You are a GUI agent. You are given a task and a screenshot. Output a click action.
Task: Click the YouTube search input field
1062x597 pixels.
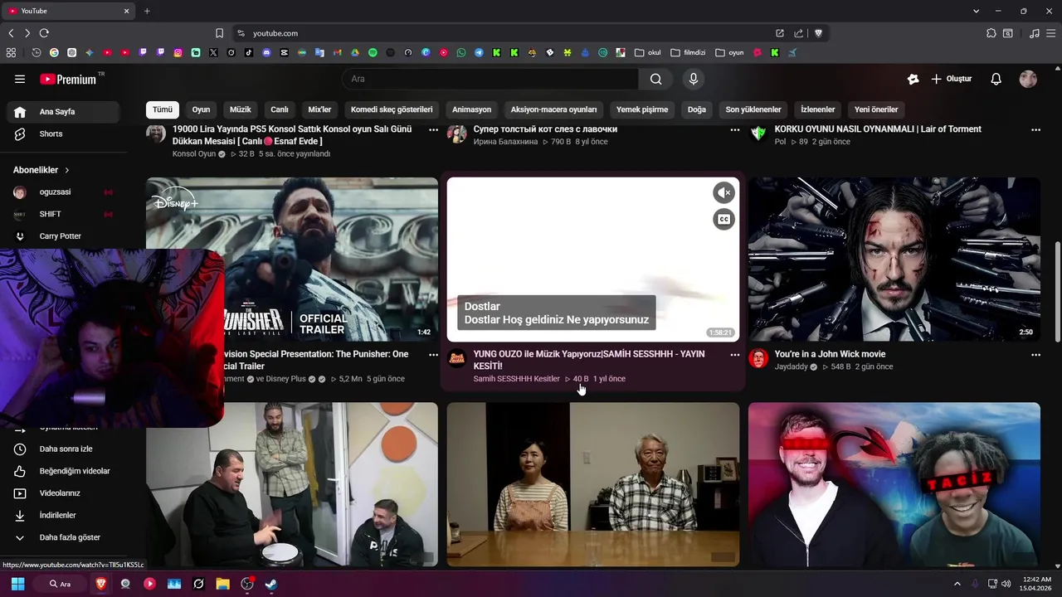pos(490,79)
